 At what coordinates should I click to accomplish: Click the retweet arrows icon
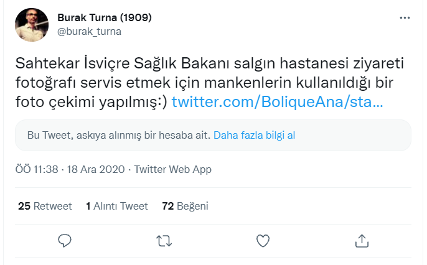tap(164, 241)
